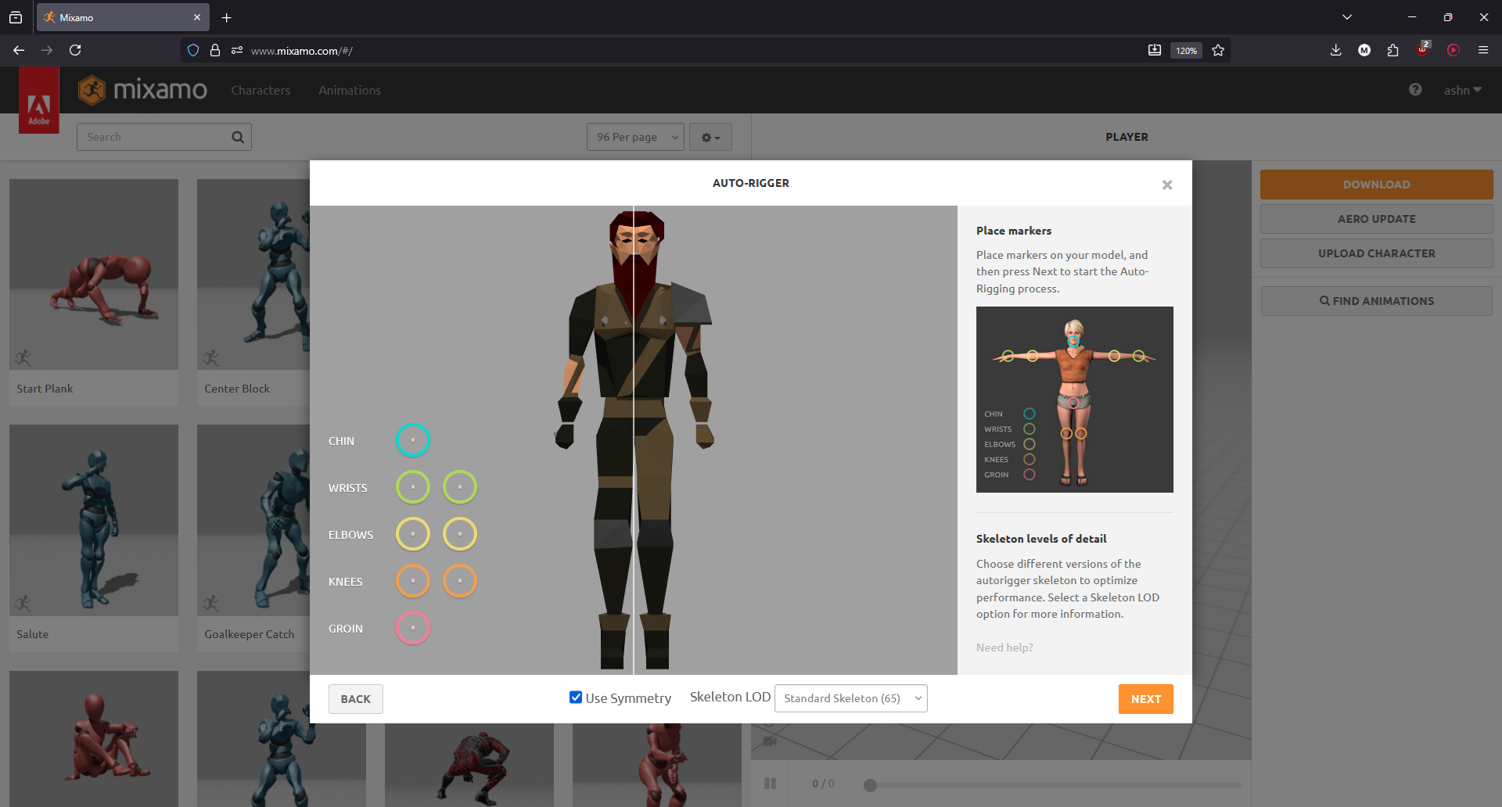This screenshot has height=807, width=1502.
Task: Pick the left green Wrists marker
Action: click(x=412, y=487)
